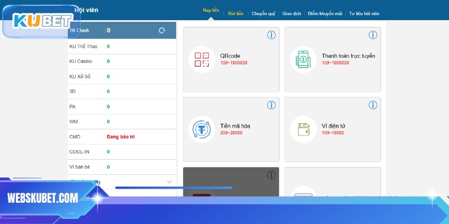
Task: Open Giao dịch tab
Action: click(291, 13)
